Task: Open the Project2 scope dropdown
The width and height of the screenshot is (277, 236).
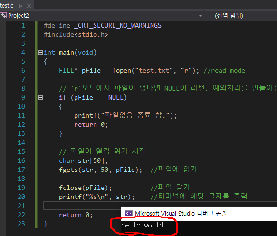Action: coord(201,16)
